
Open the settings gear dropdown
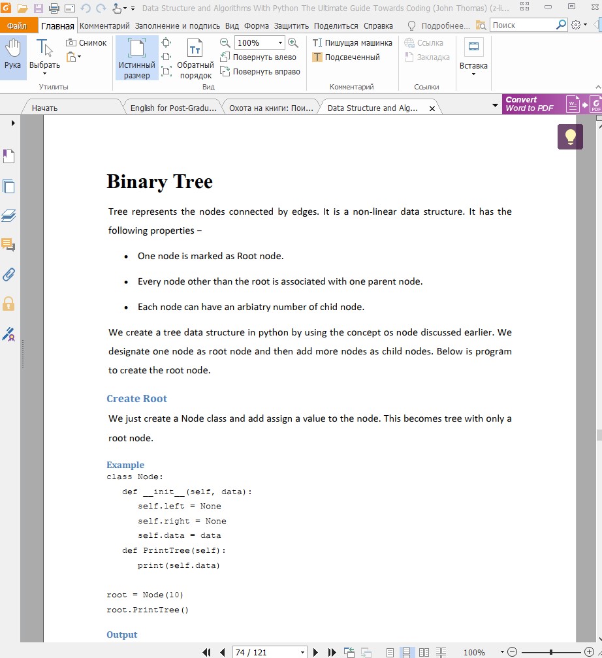pos(579,25)
